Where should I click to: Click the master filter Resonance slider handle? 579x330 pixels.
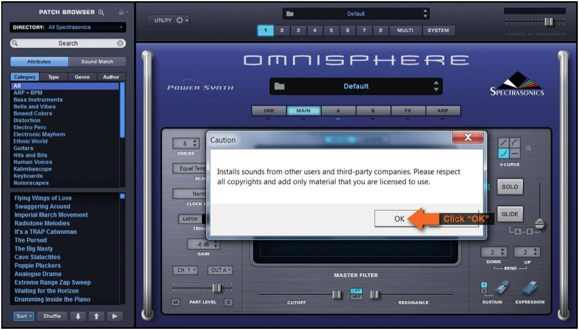tap(375, 294)
